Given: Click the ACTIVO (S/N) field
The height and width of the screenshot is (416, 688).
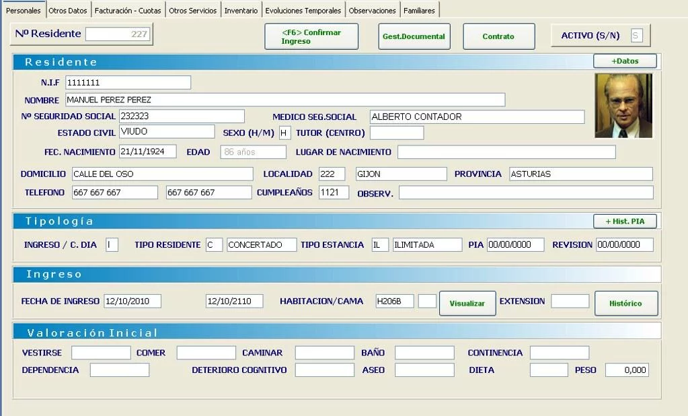Looking at the screenshot, I should click(636, 36).
